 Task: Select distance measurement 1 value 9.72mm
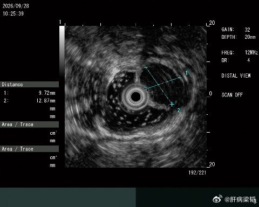pos(47,93)
